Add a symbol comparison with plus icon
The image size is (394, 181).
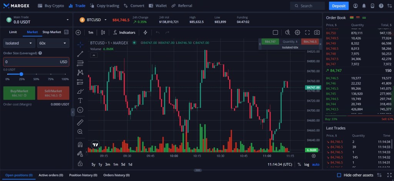click(78, 32)
